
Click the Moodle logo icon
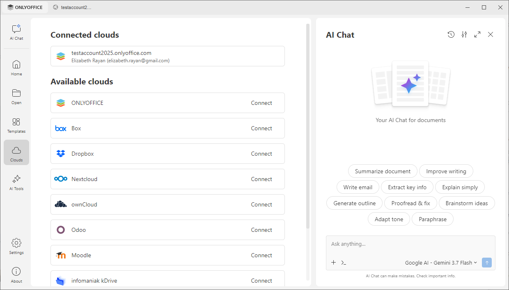pyautogui.click(x=61, y=255)
